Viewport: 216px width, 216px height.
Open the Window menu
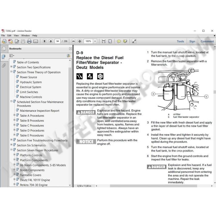tap(26, 35)
